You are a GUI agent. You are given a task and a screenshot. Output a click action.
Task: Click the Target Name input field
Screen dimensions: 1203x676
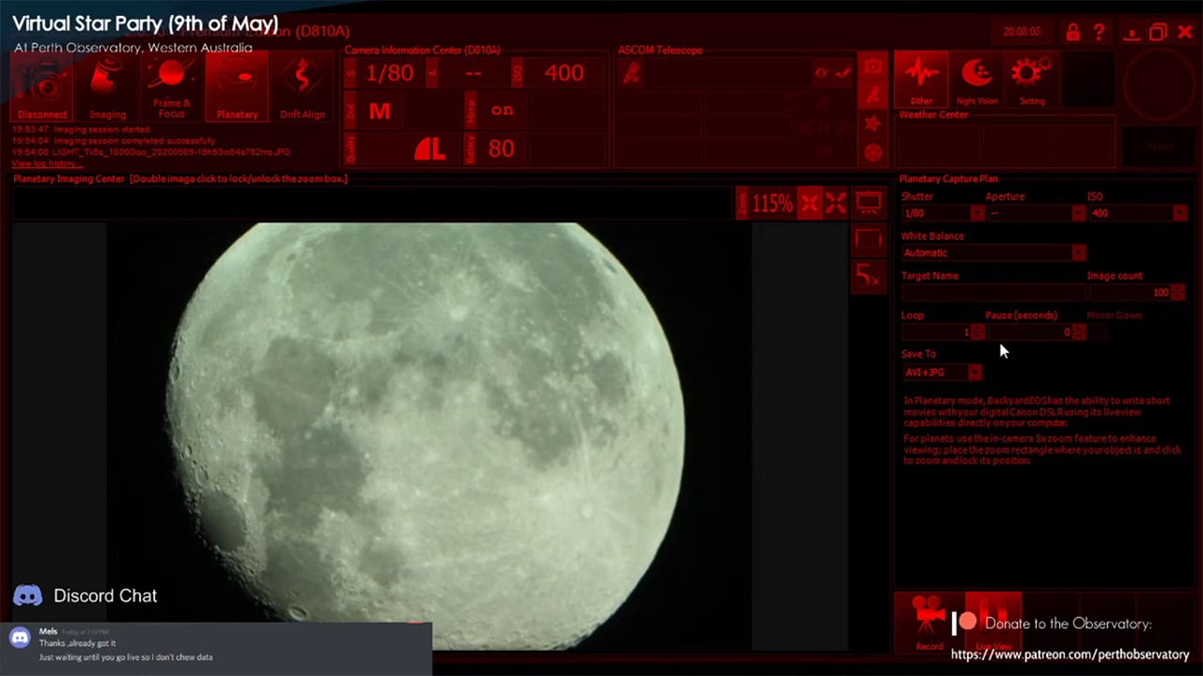point(992,293)
